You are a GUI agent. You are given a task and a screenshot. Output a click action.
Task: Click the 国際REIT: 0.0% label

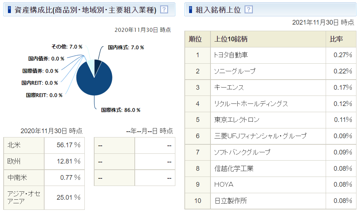pos(44,95)
